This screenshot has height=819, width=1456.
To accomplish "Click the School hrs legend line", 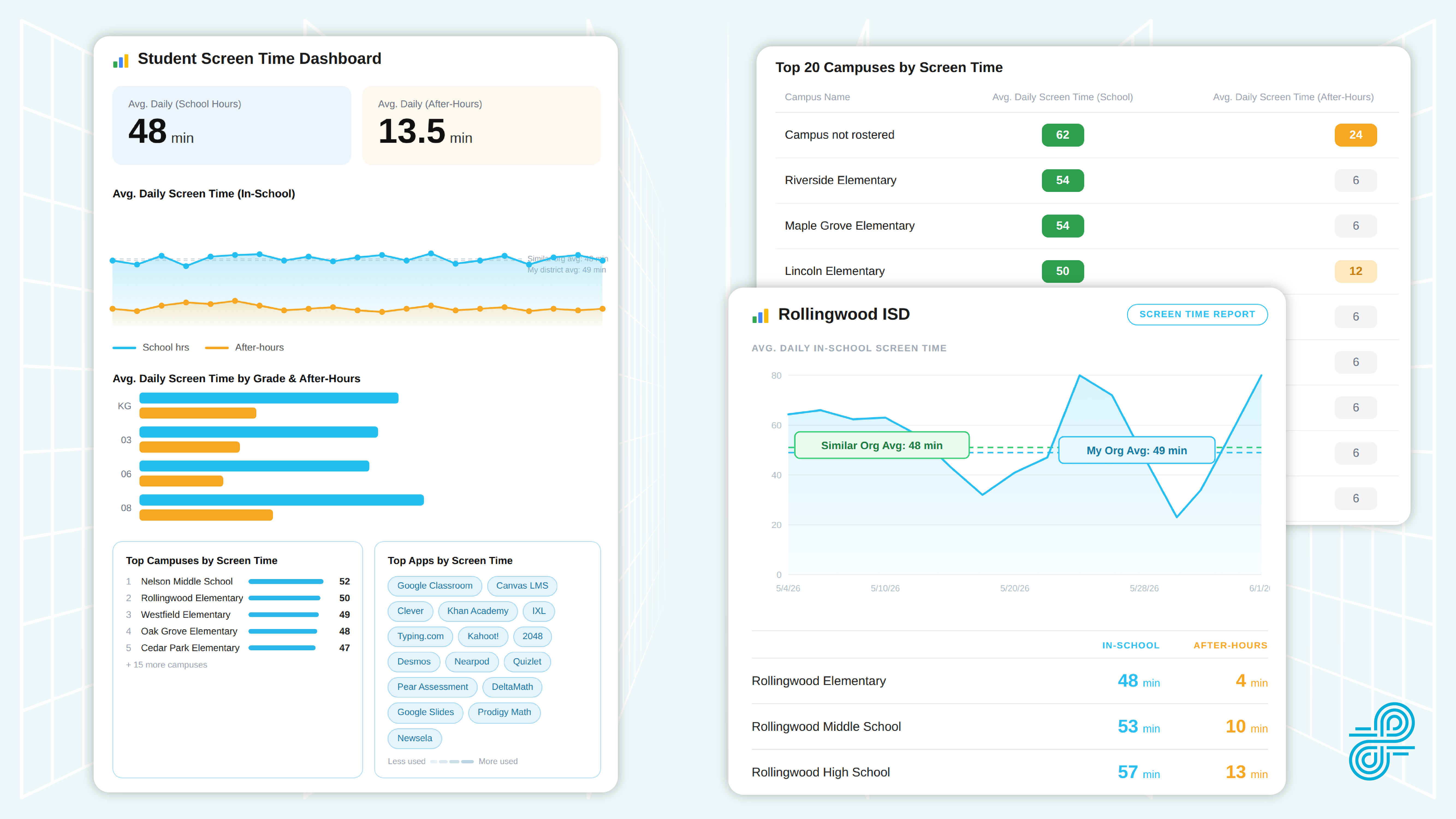I will coord(124,348).
